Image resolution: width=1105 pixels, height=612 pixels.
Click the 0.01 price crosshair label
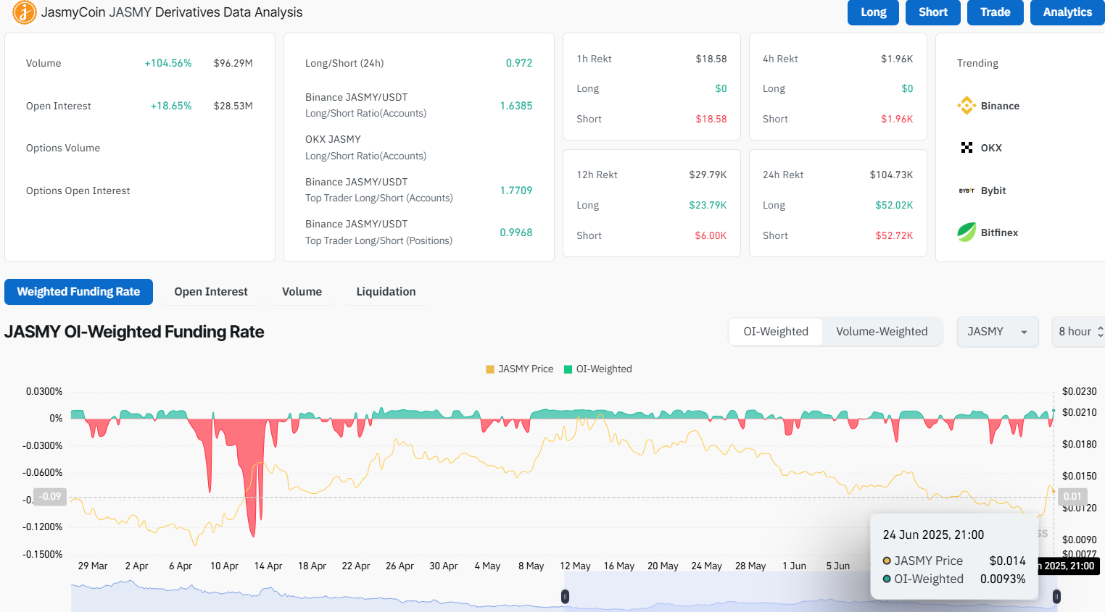coord(1072,496)
